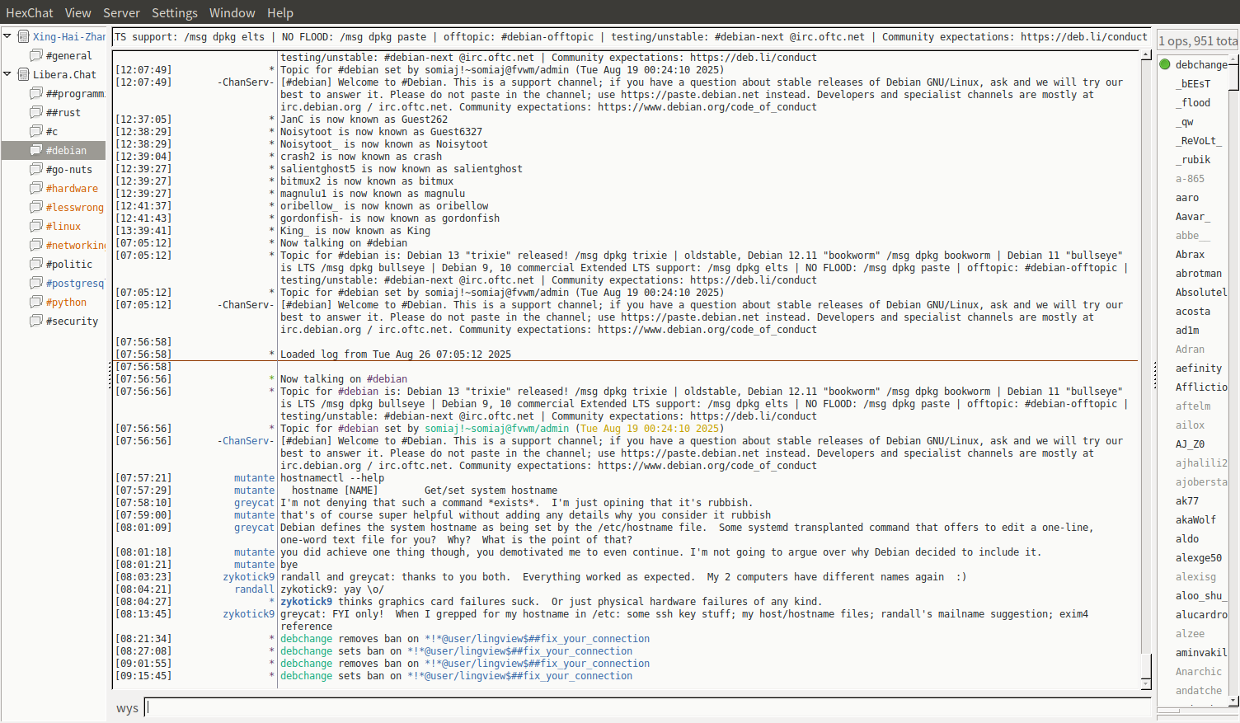Screen dimensions: 1240x723
Task: Click the #python channel icon
Action: coord(36,302)
